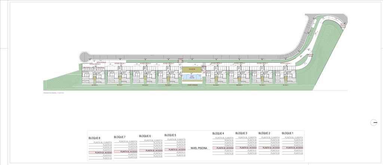The image size is (383, 165).
Task: Click the Bloque 3 heading in legend
Action: pyautogui.click(x=241, y=133)
